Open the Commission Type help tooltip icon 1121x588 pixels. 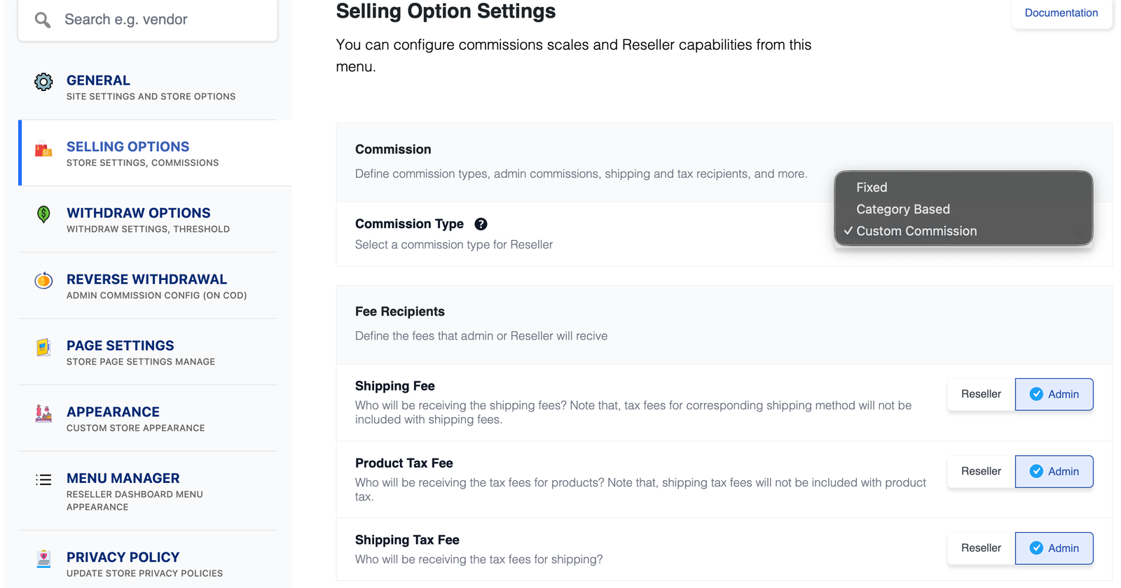pyautogui.click(x=481, y=224)
